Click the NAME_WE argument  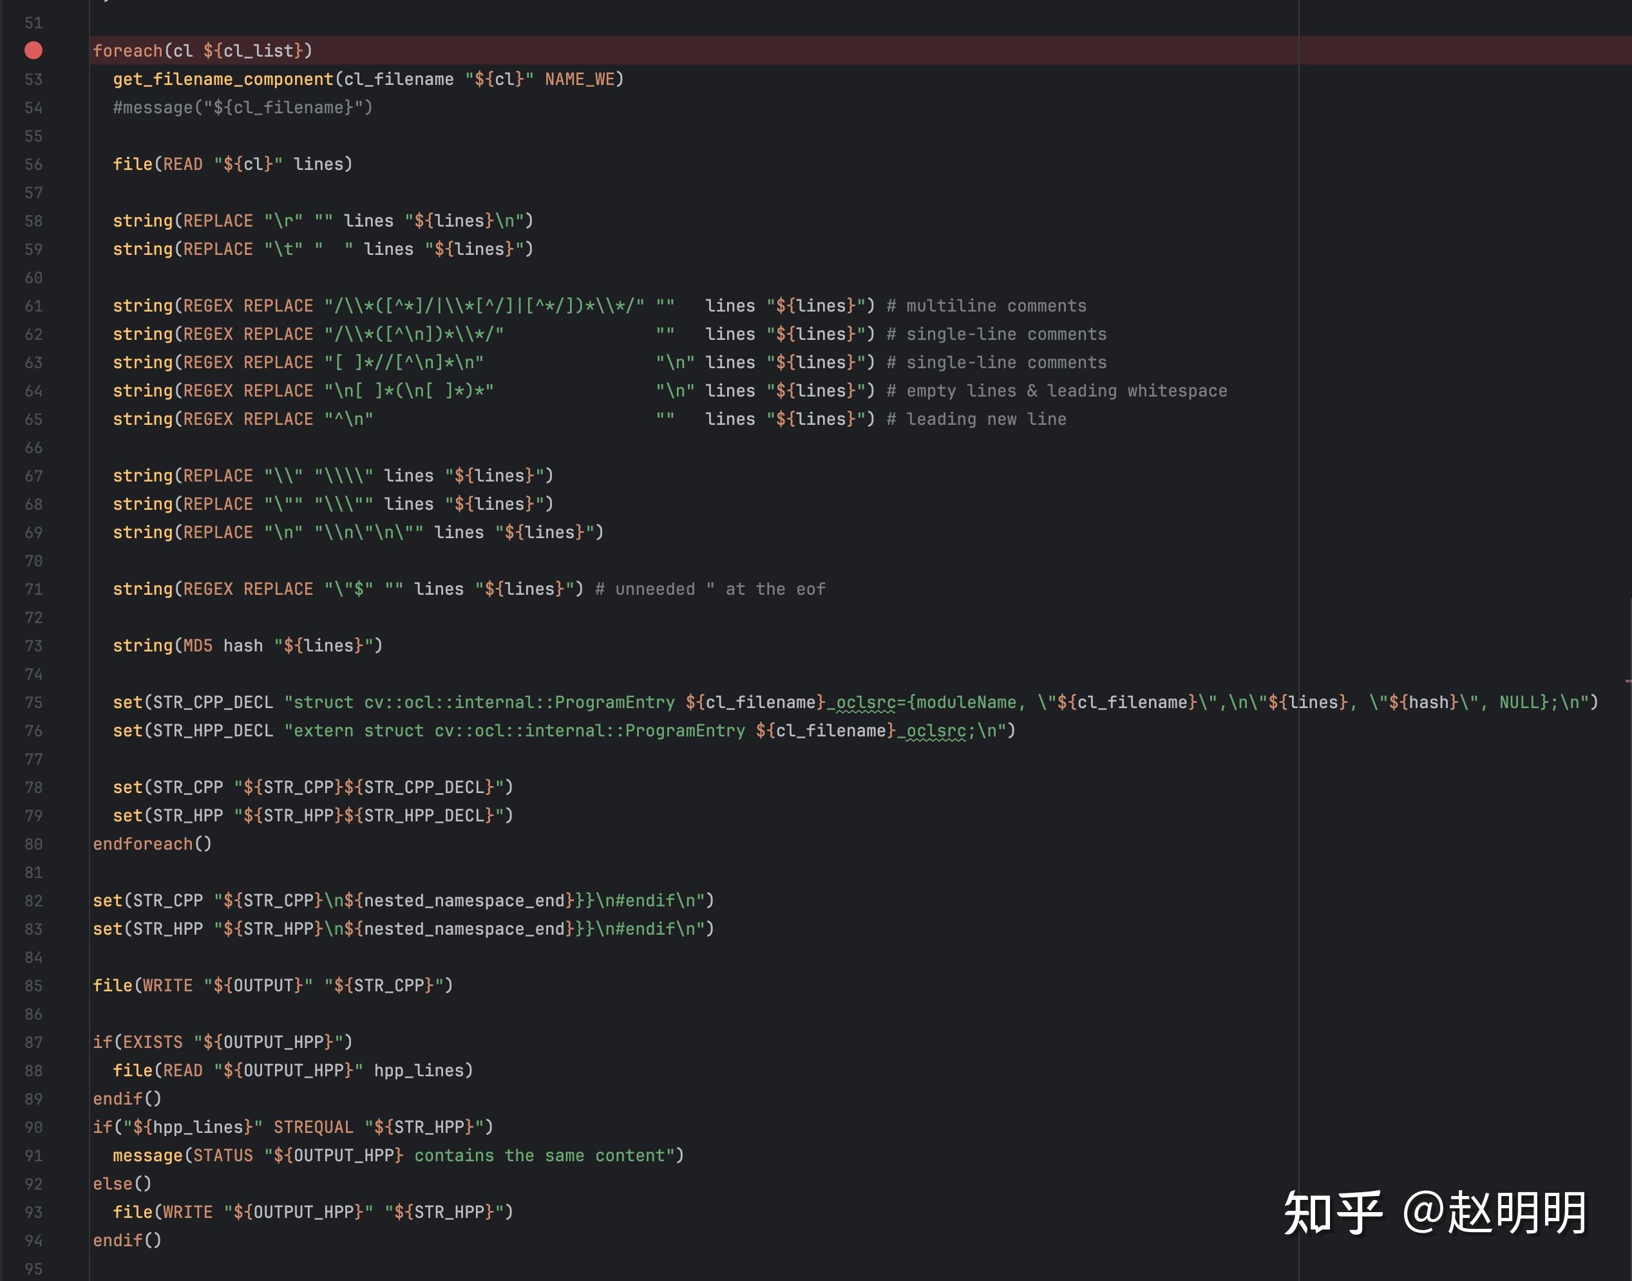tap(579, 80)
